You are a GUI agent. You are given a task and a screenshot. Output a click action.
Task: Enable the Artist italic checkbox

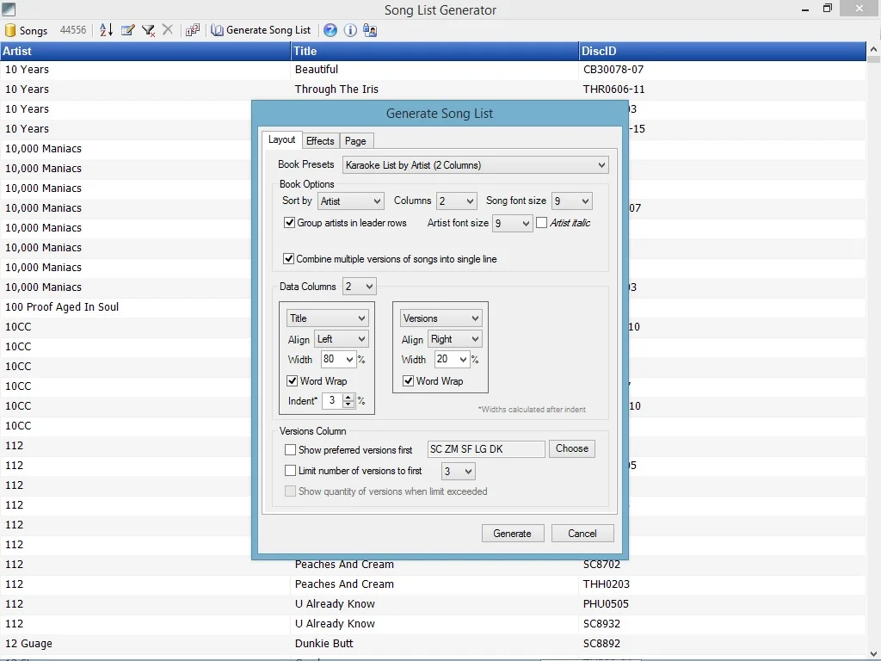pyautogui.click(x=542, y=223)
